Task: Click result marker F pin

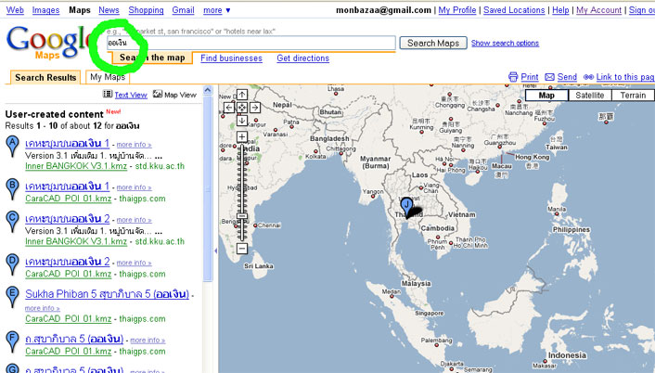Action: pyautogui.click(x=13, y=341)
